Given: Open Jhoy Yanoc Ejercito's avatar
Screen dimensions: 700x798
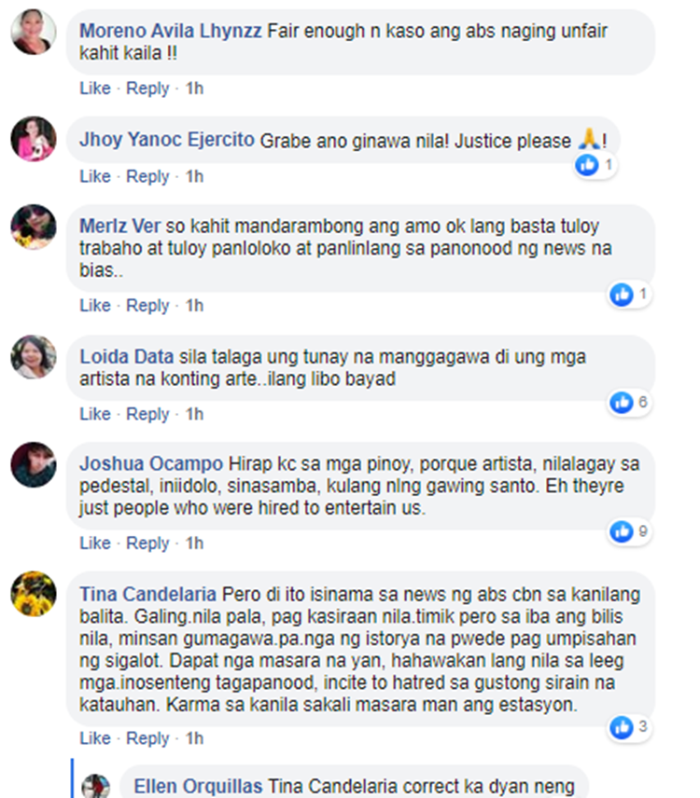Looking at the screenshot, I should point(34,139).
